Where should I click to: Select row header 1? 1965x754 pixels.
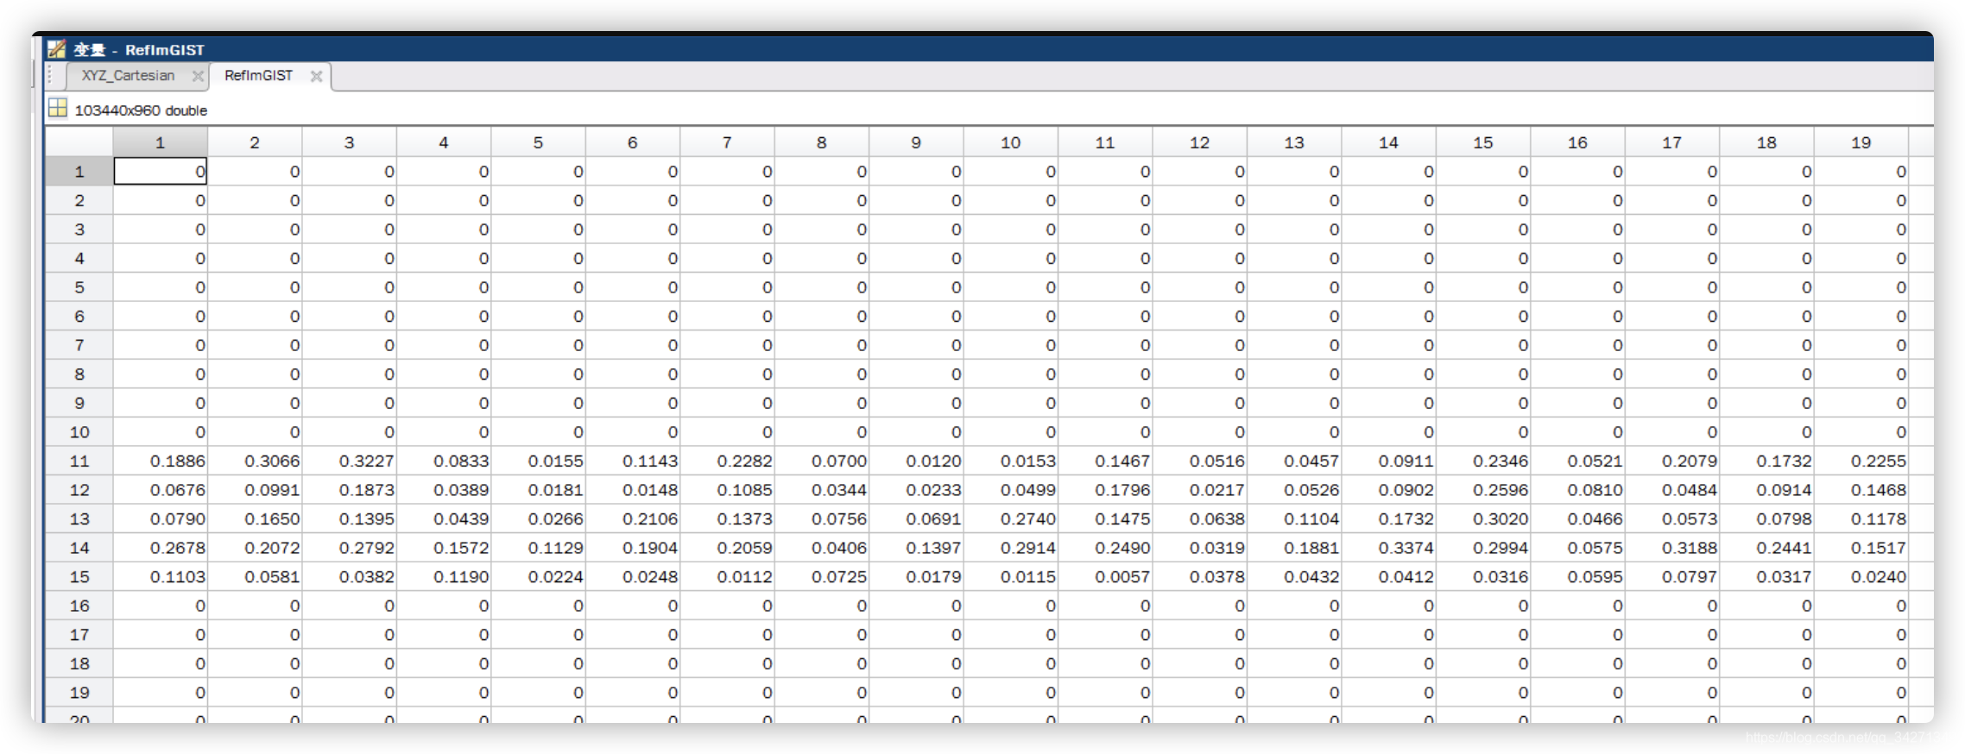(79, 172)
